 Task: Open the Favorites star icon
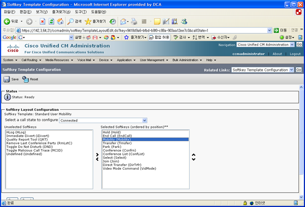(x=88, y=21)
